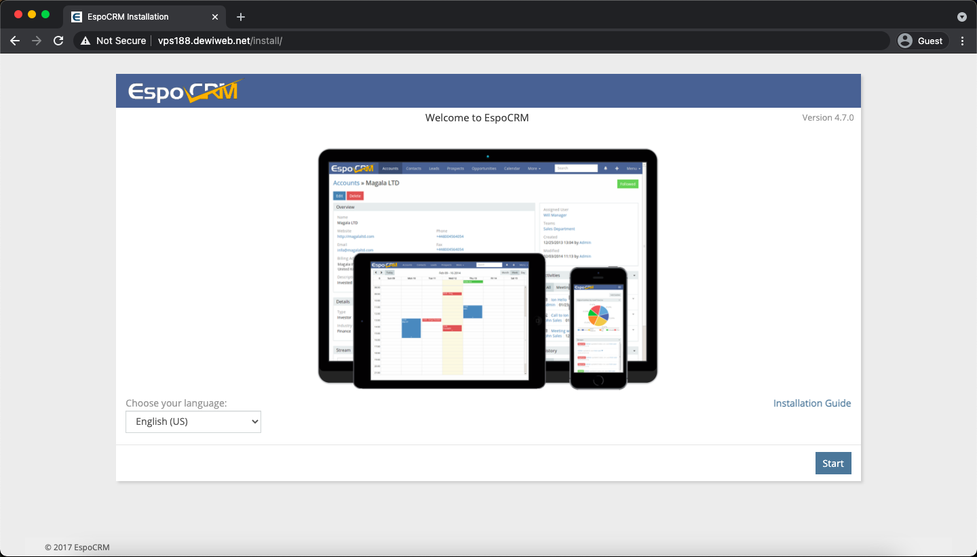The image size is (977, 557).
Task: Click the EspoCRM logo in header
Action: 185,91
